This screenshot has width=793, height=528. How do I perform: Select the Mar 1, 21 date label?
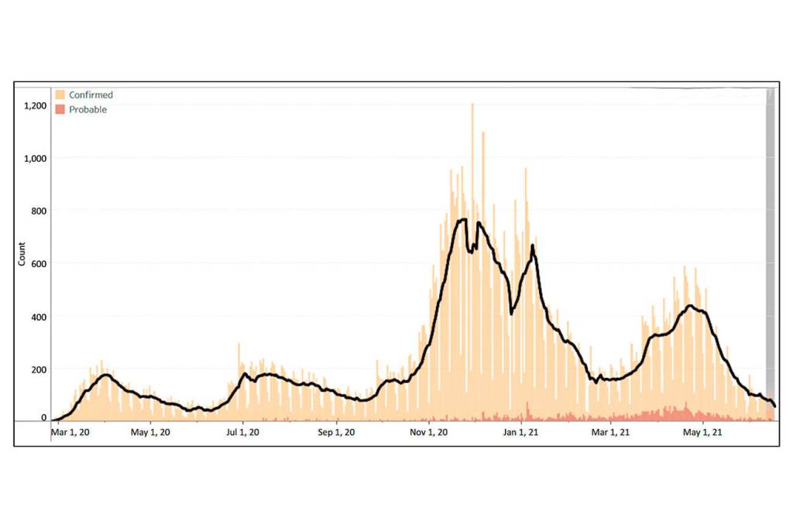612,432
